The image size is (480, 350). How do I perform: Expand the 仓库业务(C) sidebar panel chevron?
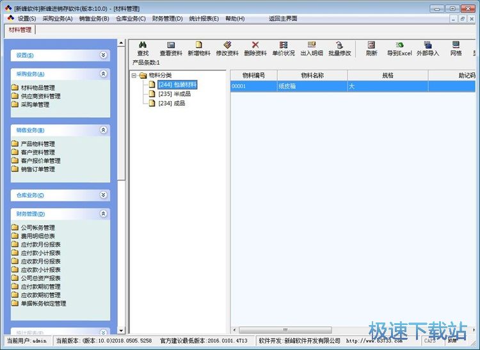[104, 195]
